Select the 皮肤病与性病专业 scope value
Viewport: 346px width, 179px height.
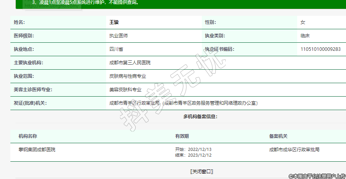point(128,76)
